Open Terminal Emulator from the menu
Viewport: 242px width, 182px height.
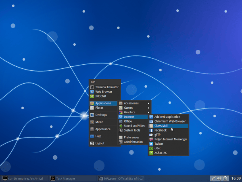click(106, 87)
